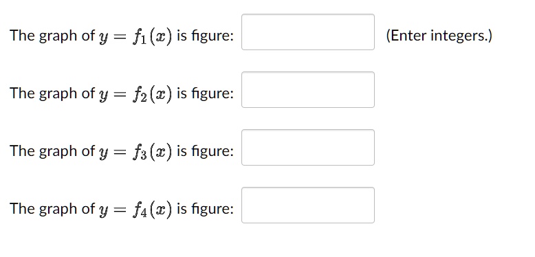535x257 pixels.
Task: Click "The graph of" text in f2 row
Action: (x=52, y=93)
